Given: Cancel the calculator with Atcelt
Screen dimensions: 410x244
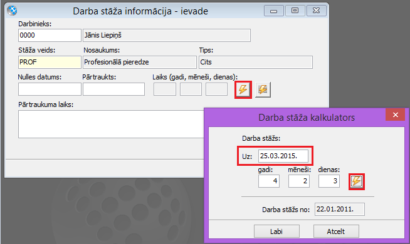Looking at the screenshot, I should [x=336, y=231].
